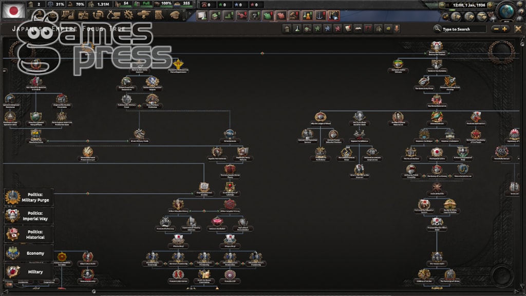Jump to Politics: Imperial Way branch

point(29,215)
